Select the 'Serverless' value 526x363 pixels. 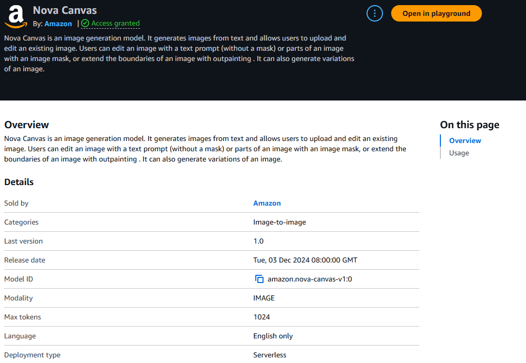point(270,355)
